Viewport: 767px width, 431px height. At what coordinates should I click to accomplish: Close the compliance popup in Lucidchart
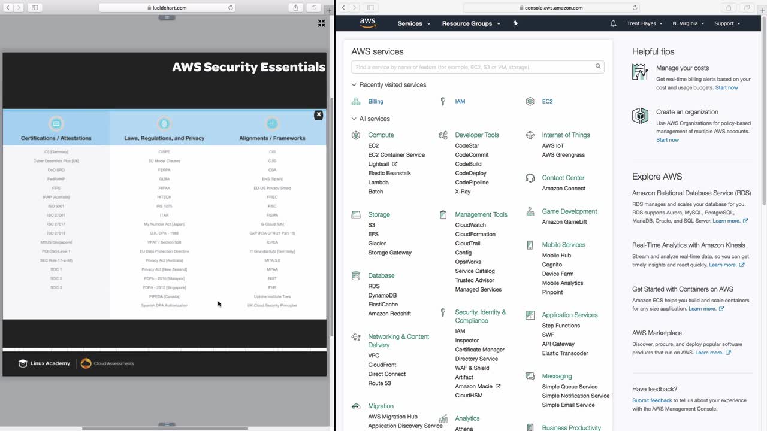[x=318, y=114]
